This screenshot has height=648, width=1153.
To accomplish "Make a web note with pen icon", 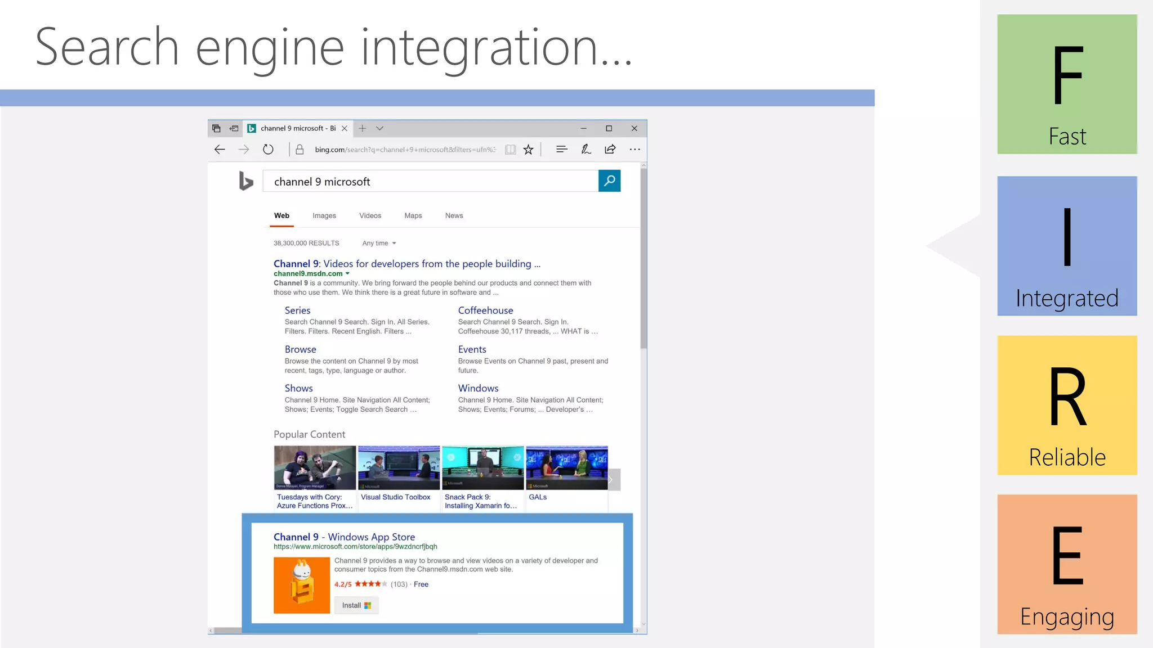I will [586, 149].
